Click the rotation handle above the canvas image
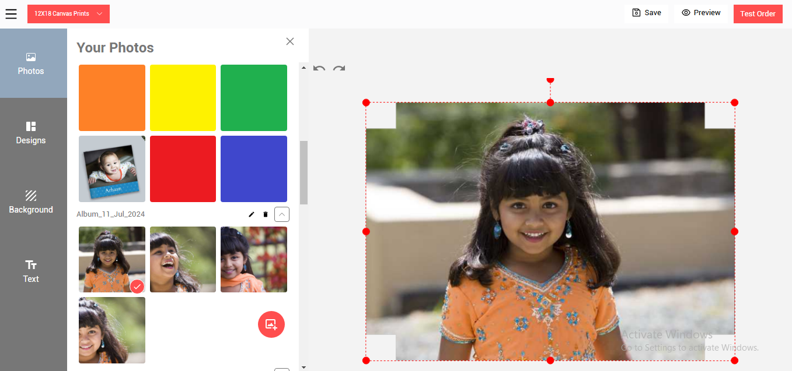 pos(550,80)
